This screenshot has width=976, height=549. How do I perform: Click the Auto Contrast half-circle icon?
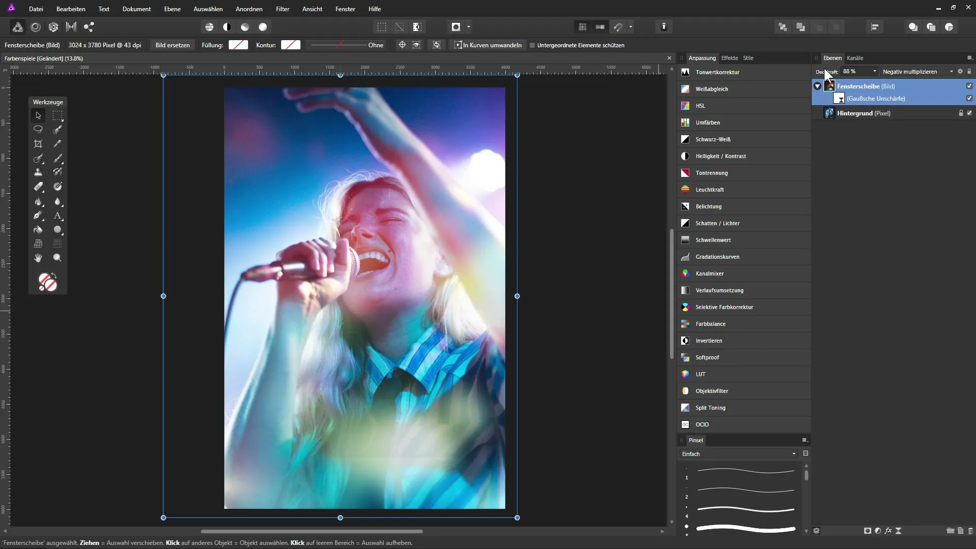tap(227, 27)
